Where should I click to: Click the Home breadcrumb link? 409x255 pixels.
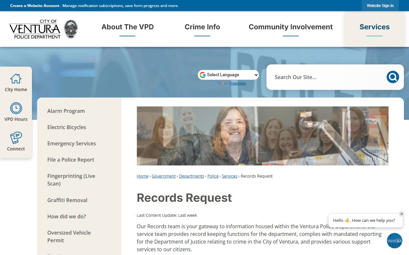[143, 176]
